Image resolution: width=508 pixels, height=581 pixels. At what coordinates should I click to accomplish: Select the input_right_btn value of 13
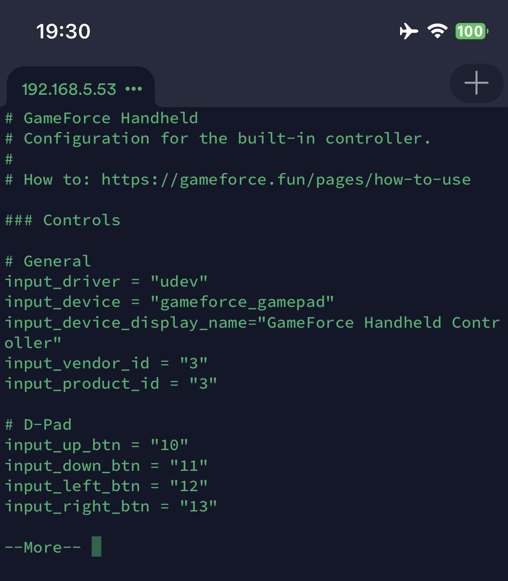point(199,506)
